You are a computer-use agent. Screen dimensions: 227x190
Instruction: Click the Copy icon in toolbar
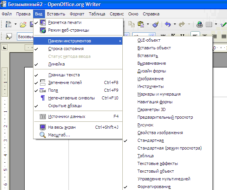coord(132,24)
